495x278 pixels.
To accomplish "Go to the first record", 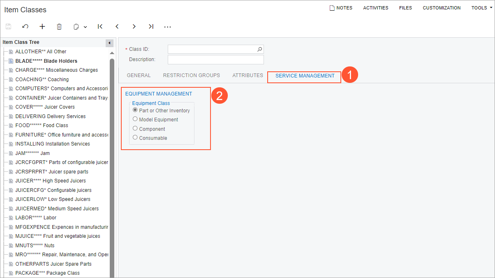I will coord(100,27).
